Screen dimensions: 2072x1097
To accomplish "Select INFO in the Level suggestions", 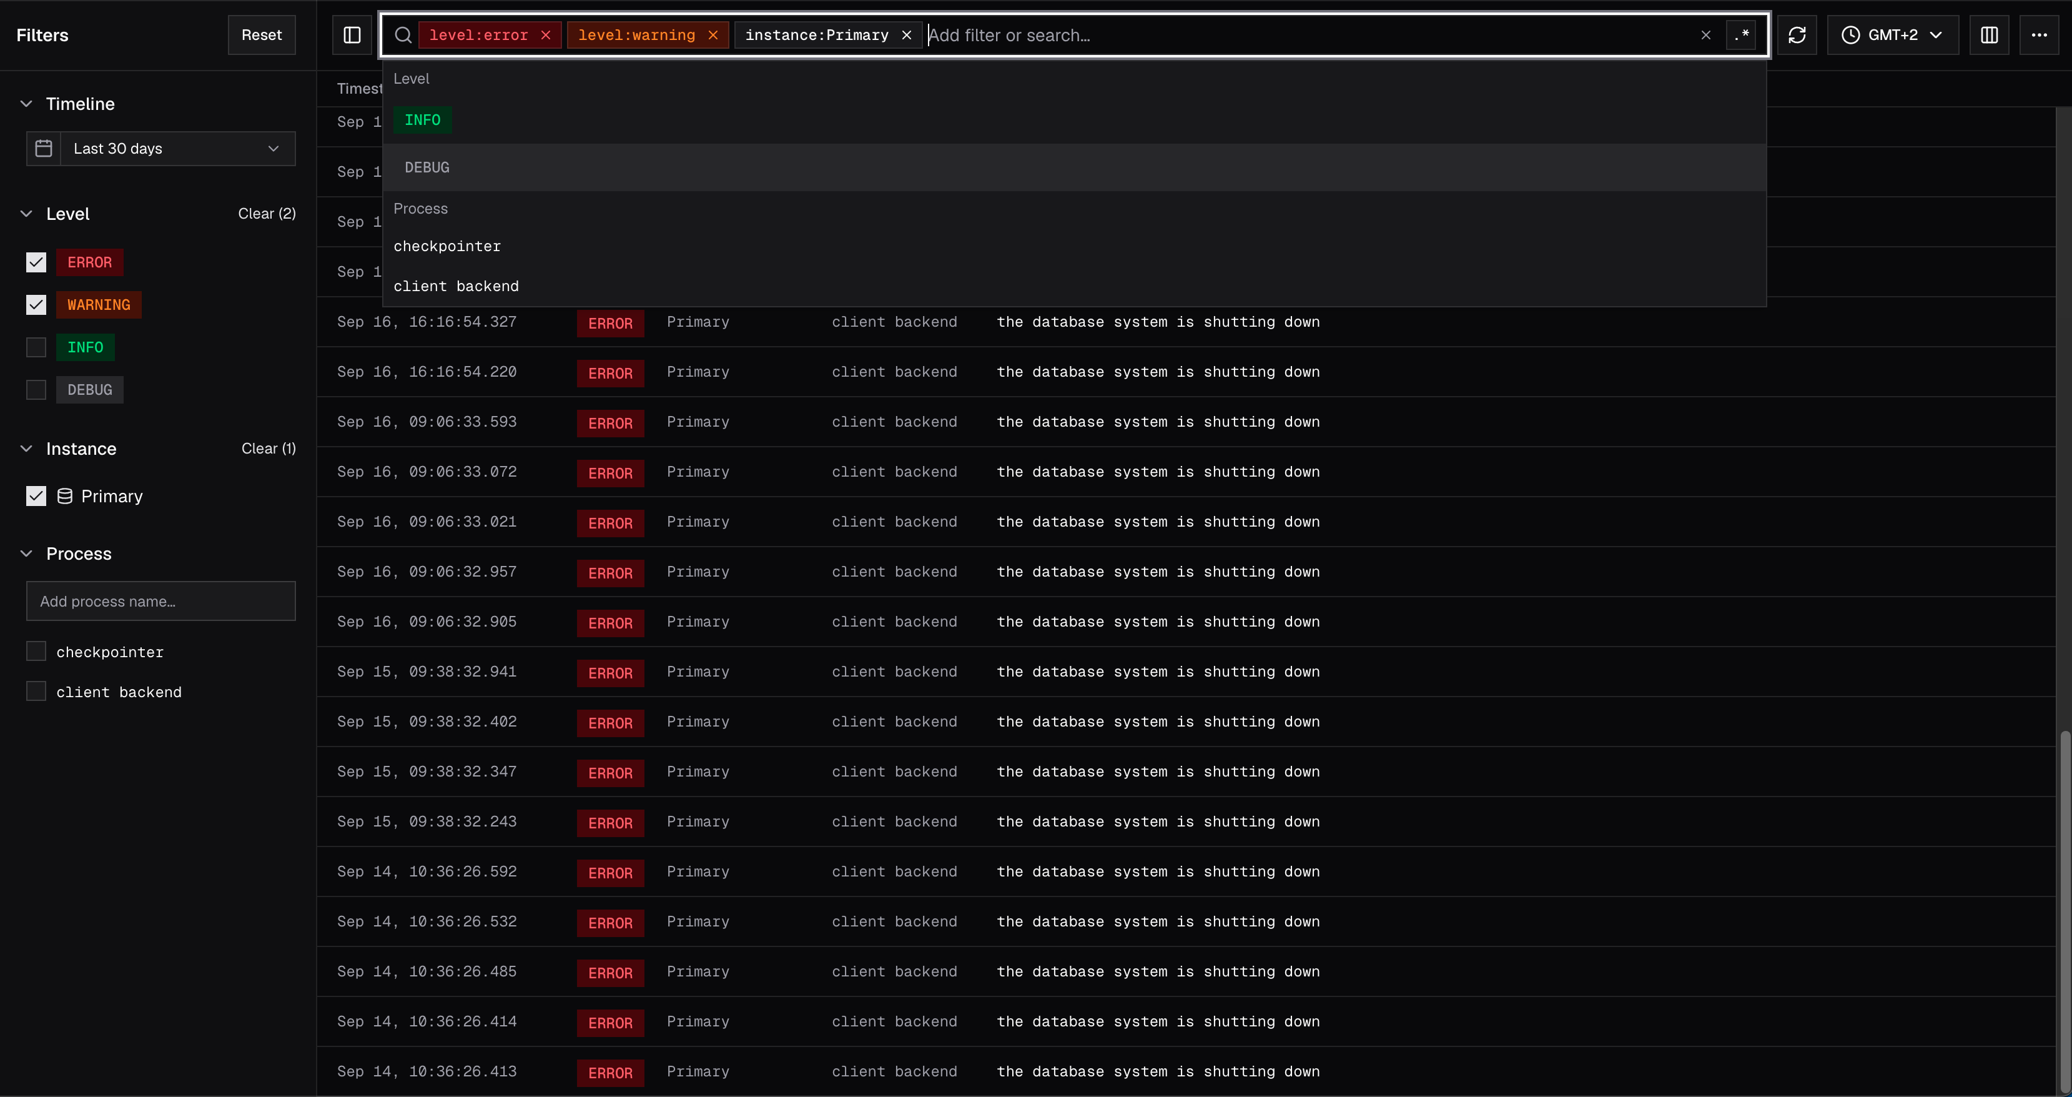I will coord(1075,120).
